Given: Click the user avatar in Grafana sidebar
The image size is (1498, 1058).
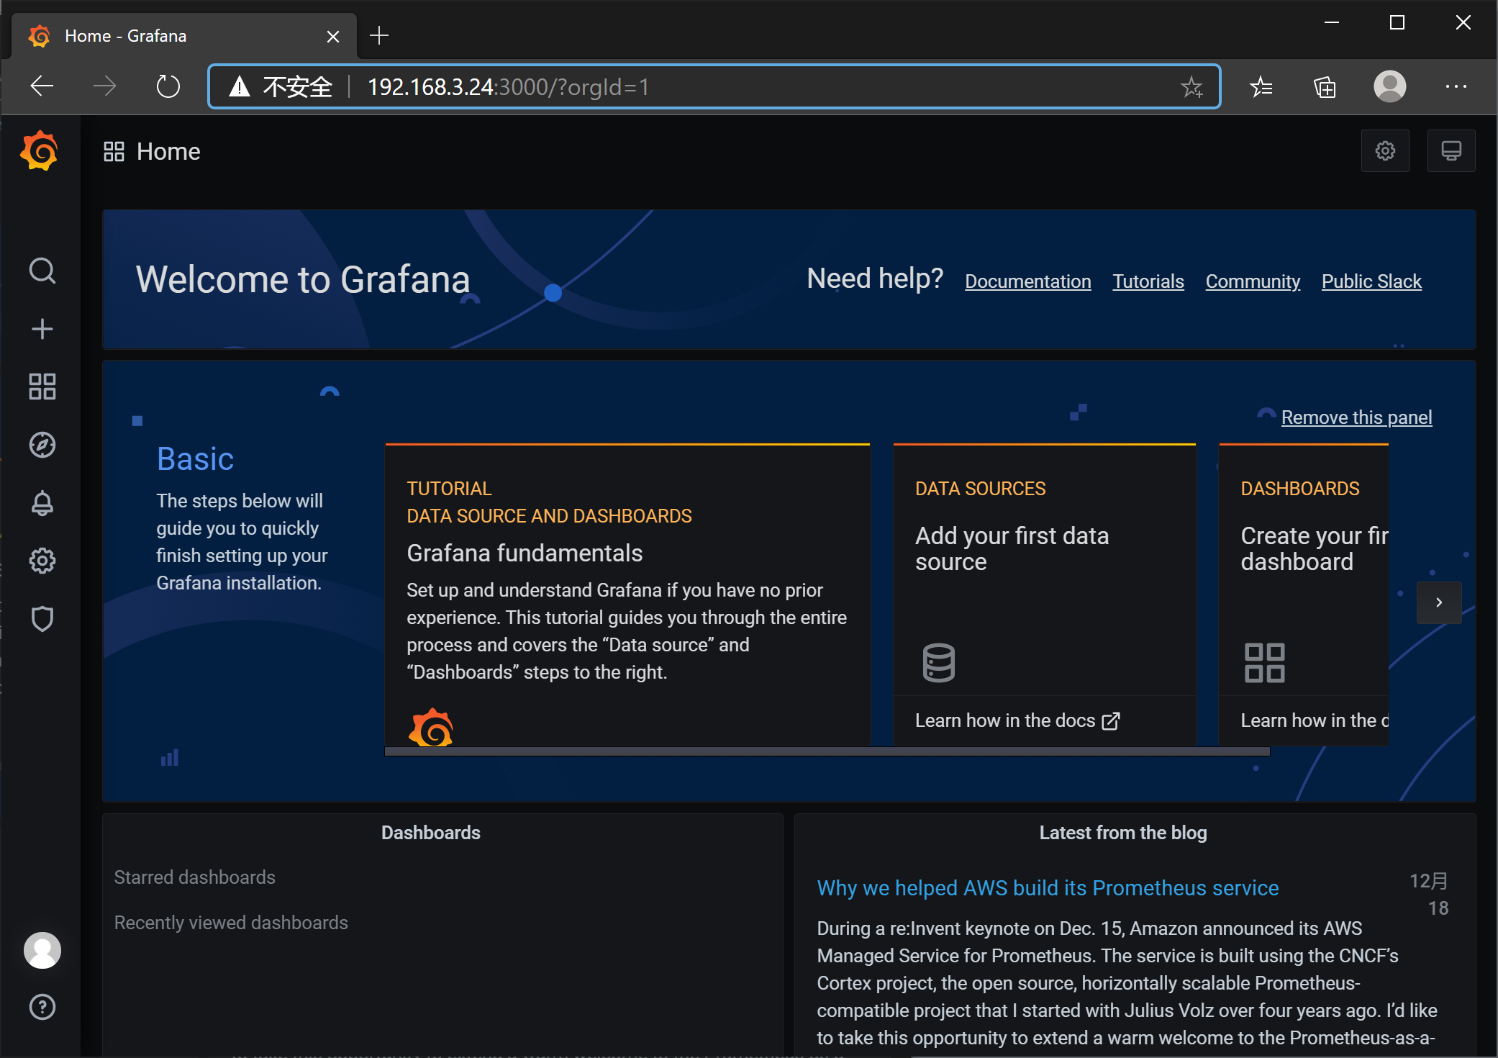Looking at the screenshot, I should tap(42, 950).
